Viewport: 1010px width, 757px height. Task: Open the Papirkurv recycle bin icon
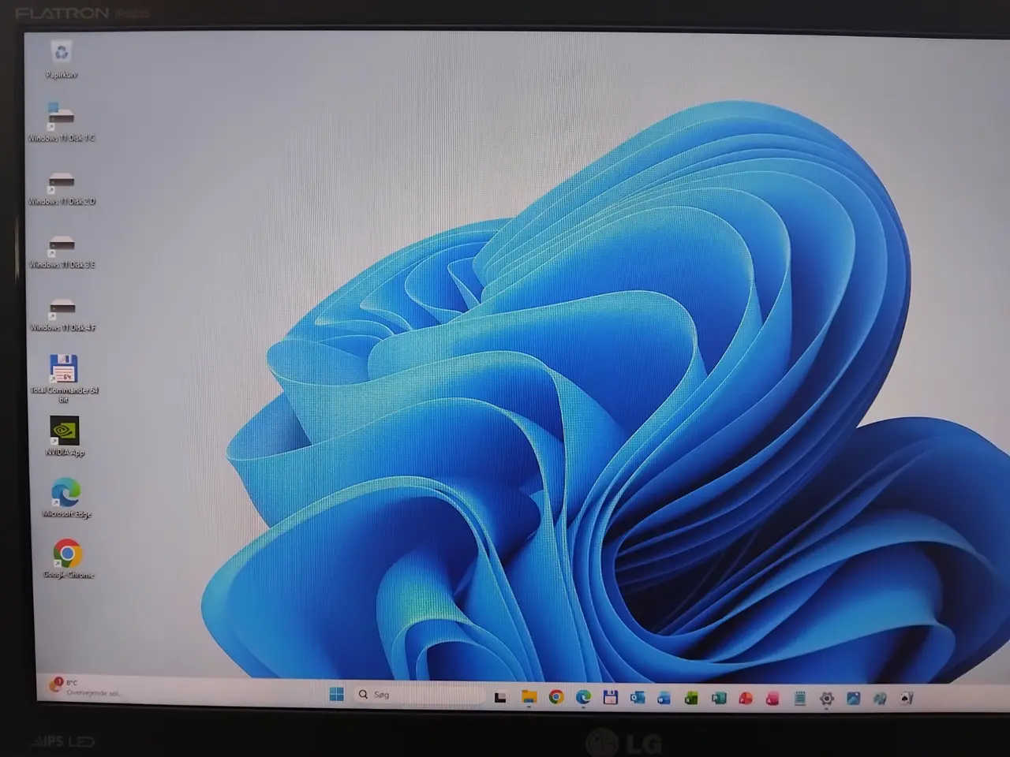click(61, 59)
